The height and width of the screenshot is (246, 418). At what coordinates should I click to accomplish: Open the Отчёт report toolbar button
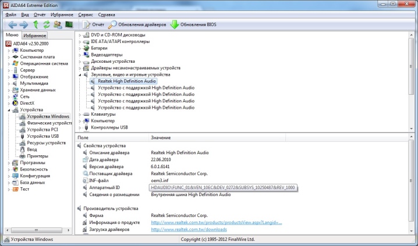pos(93,25)
